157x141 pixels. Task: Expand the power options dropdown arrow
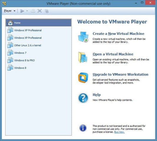[27, 11]
